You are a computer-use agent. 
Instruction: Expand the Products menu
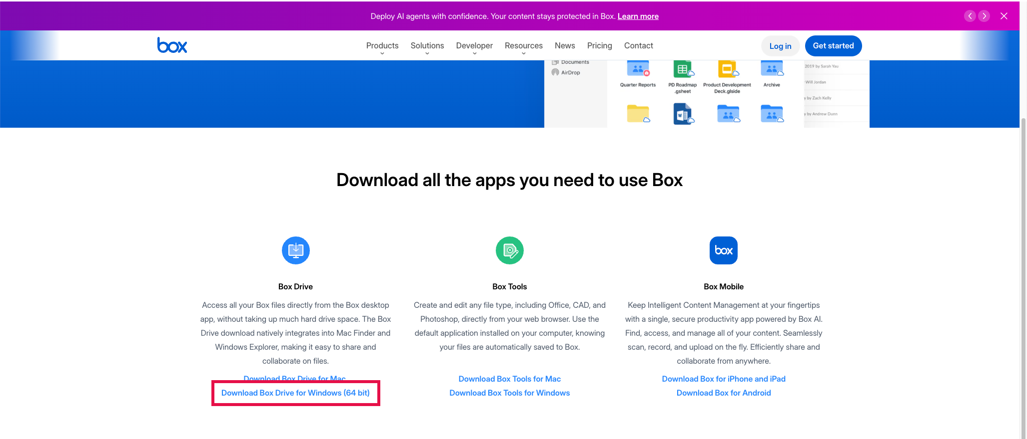coord(382,46)
